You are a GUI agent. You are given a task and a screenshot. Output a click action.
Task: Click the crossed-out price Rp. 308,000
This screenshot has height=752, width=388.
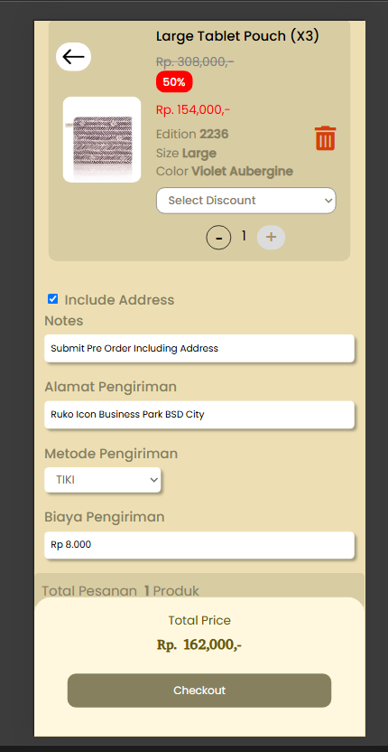(195, 61)
